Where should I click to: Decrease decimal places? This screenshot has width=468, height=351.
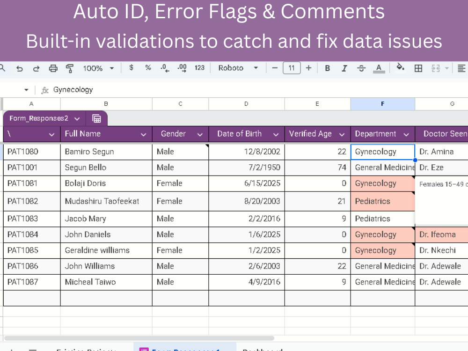coord(165,68)
